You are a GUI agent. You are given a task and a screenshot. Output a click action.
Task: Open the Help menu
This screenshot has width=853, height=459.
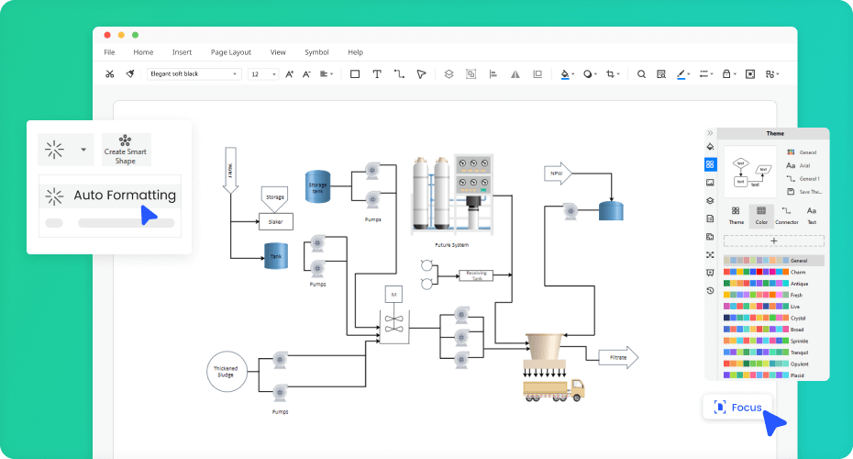(355, 52)
